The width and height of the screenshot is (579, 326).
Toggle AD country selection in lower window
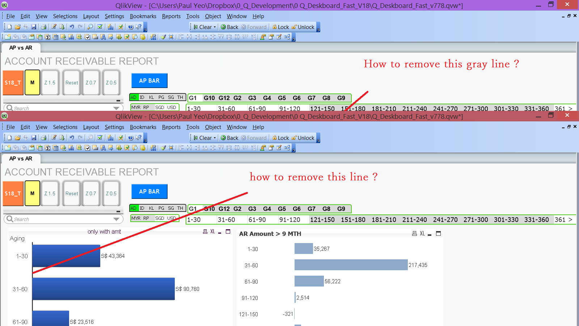coord(134,208)
